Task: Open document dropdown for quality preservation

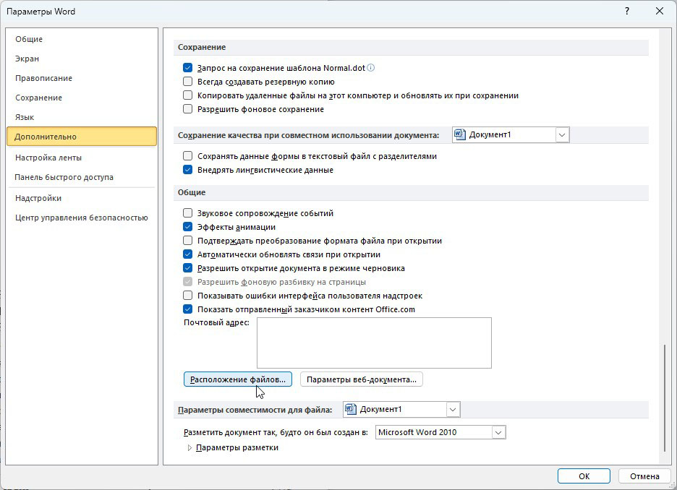Action: [x=562, y=134]
